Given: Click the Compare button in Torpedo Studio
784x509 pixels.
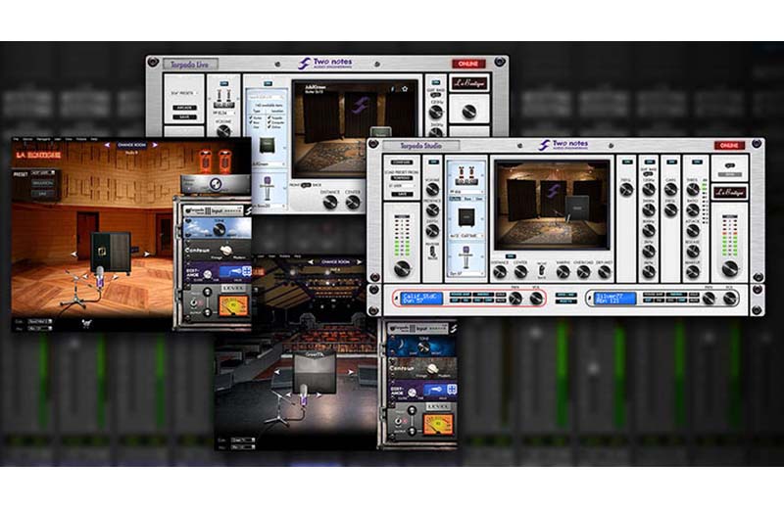Looking at the screenshot, I should pos(402,162).
